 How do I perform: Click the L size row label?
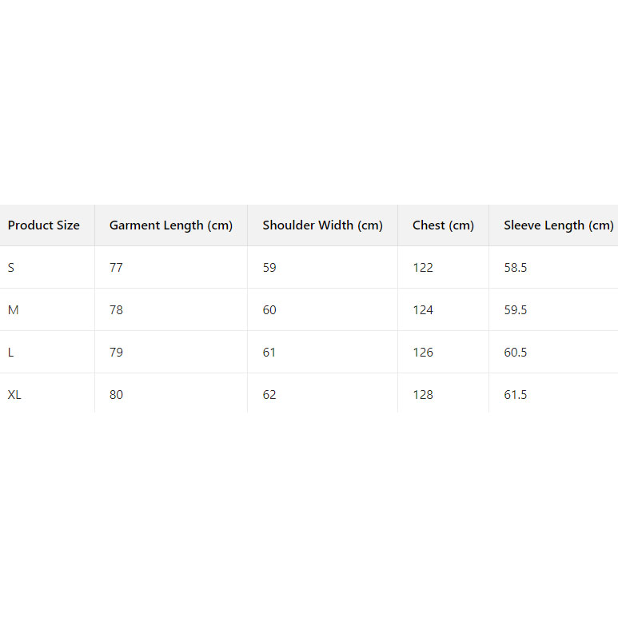[x=10, y=353]
